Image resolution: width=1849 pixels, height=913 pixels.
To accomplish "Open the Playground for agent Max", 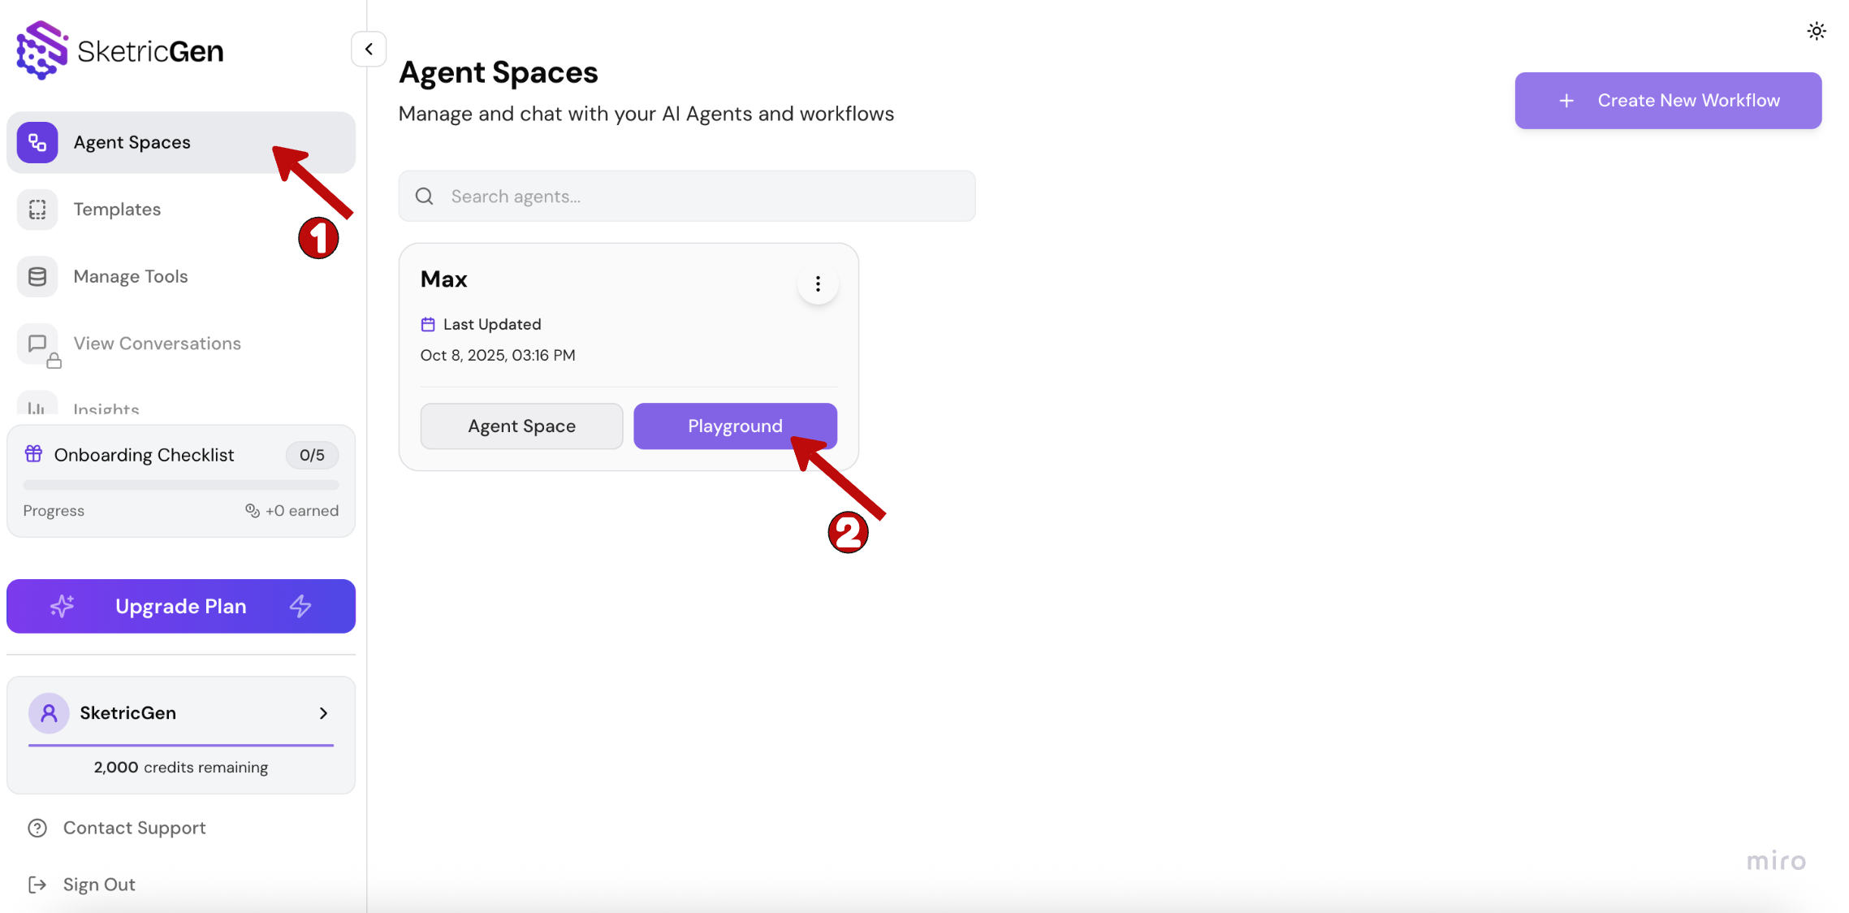I will 734,426.
